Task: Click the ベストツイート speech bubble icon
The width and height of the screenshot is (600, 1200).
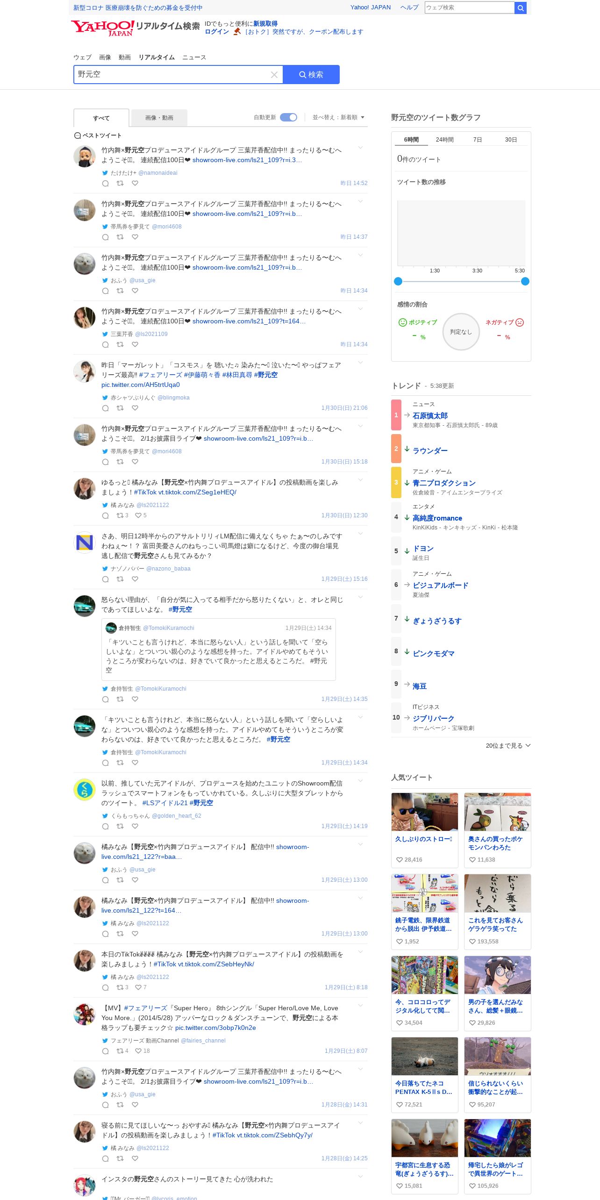Action: pos(78,136)
